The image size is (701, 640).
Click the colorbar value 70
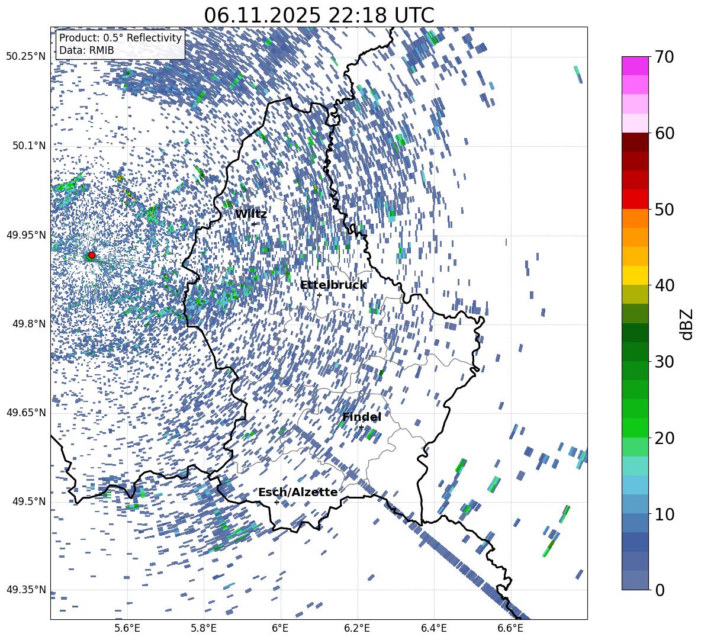tap(664, 57)
